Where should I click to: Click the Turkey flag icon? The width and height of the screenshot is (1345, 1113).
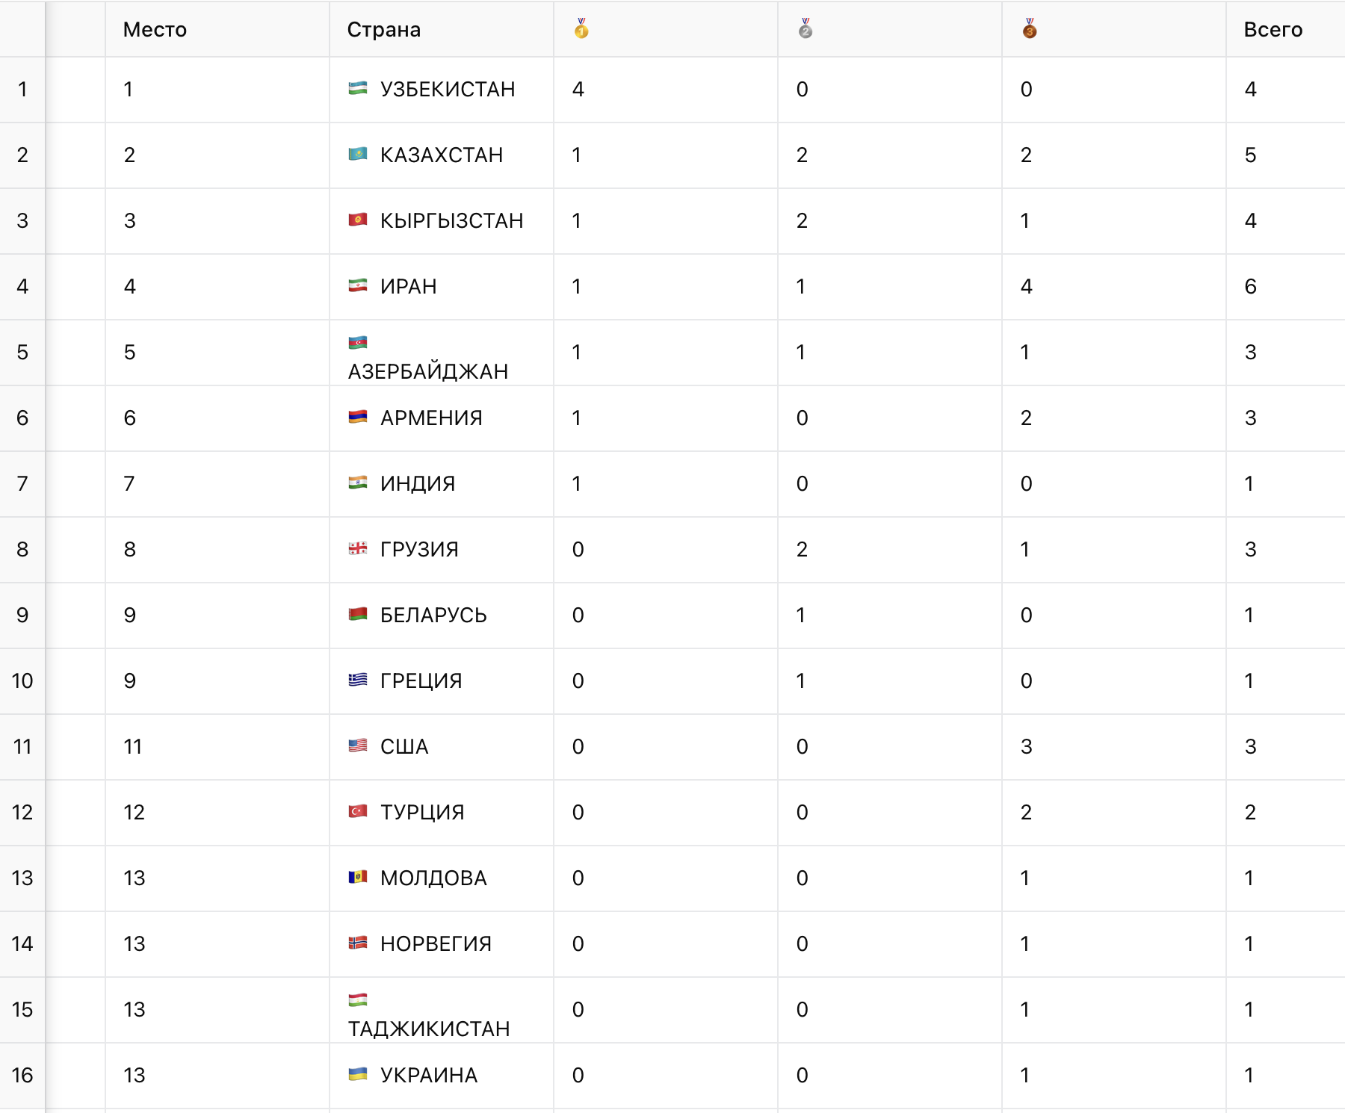358,811
